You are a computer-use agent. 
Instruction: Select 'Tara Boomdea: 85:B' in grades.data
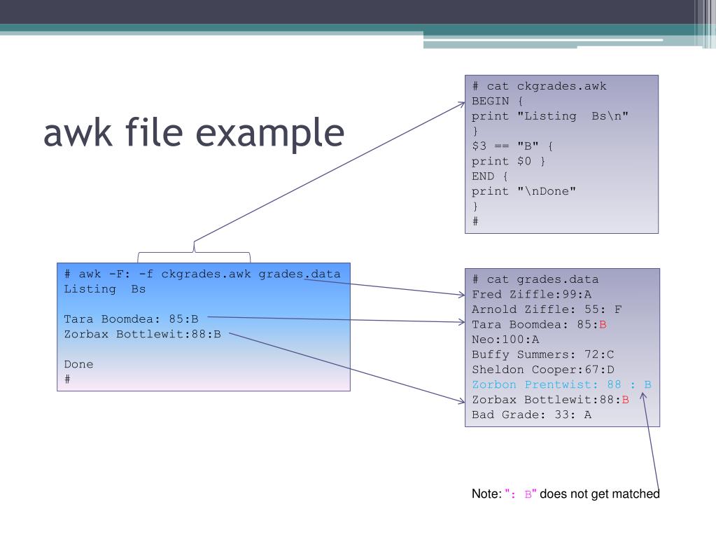pos(540,325)
